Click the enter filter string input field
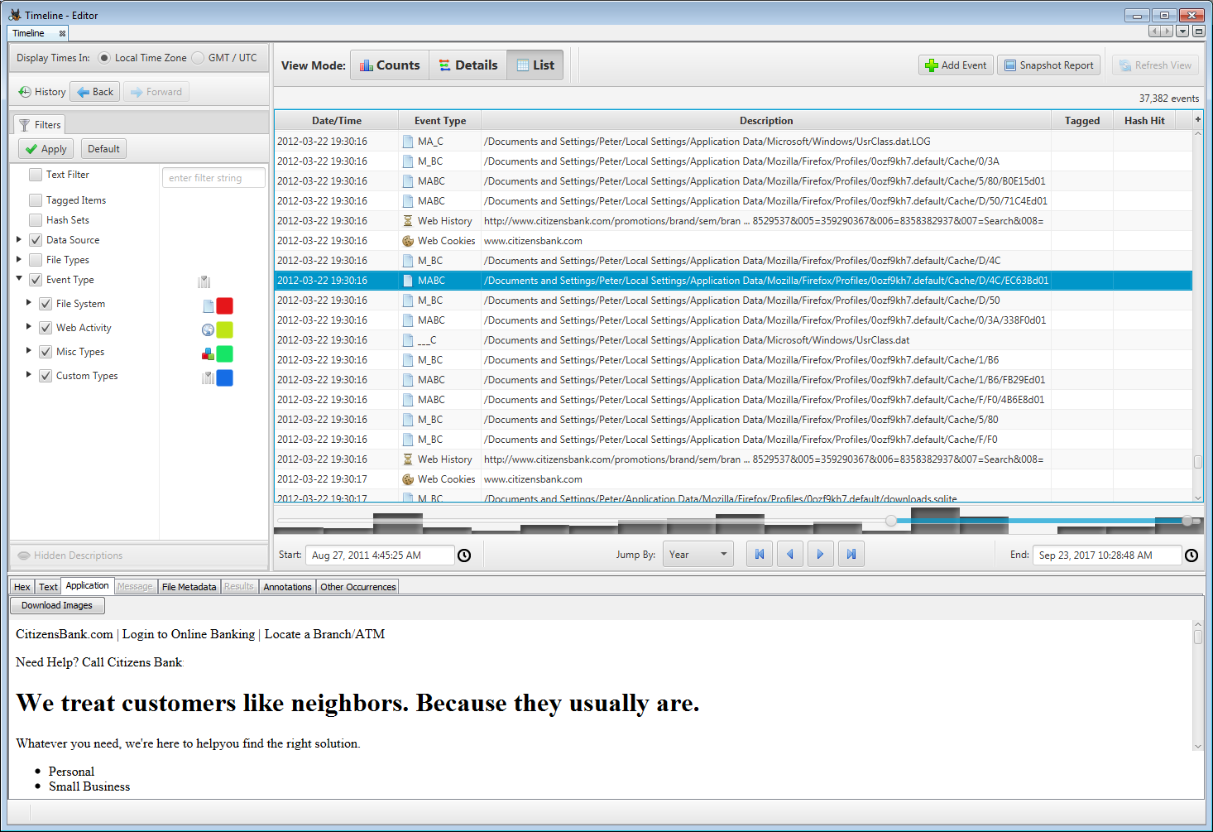The width and height of the screenshot is (1213, 832). pos(213,177)
